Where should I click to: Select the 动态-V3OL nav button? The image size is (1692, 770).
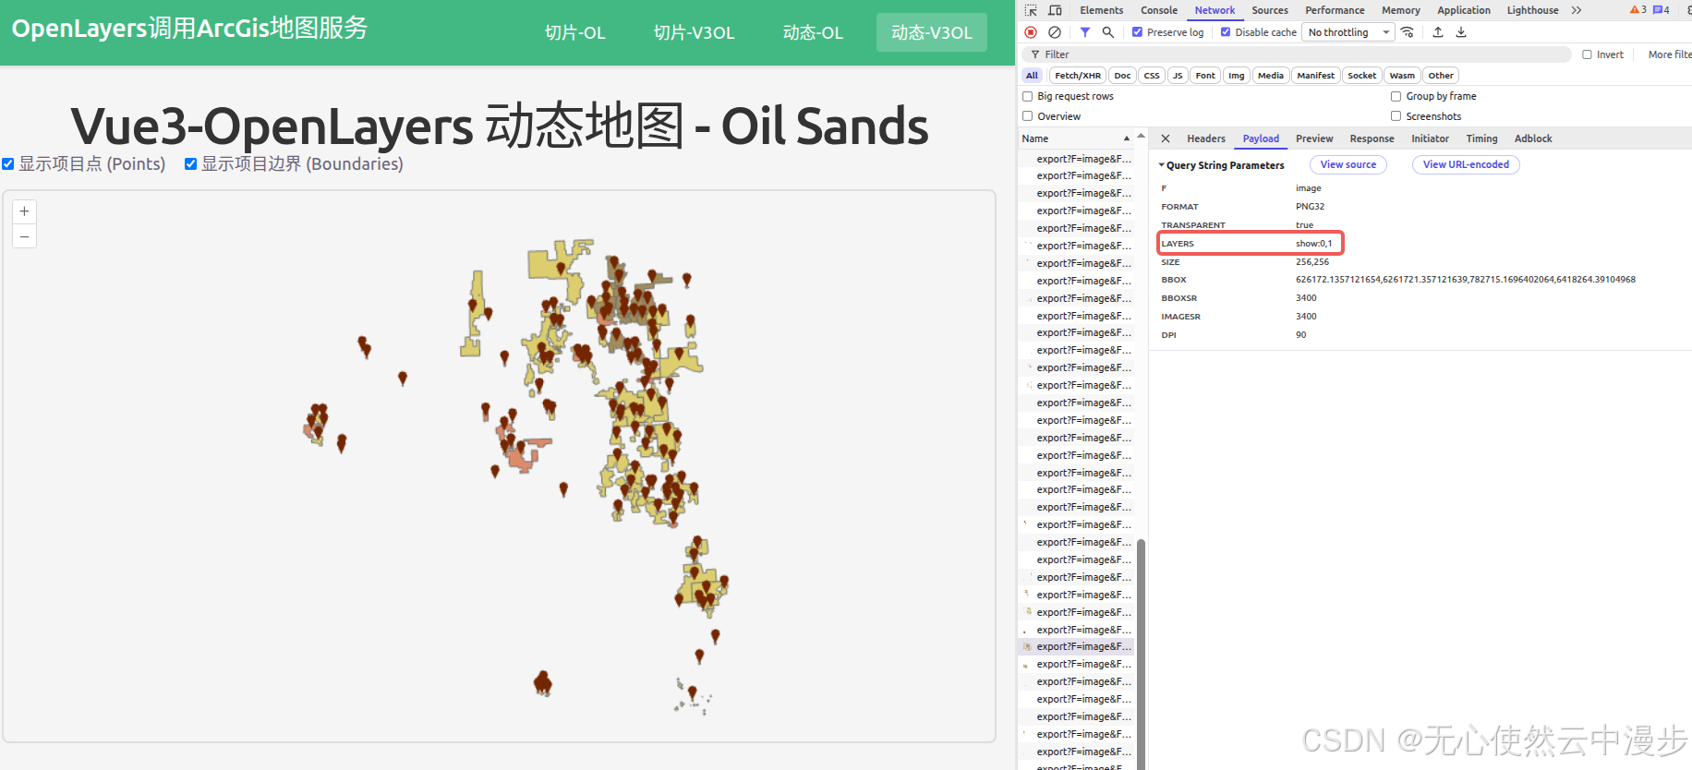coord(931,32)
